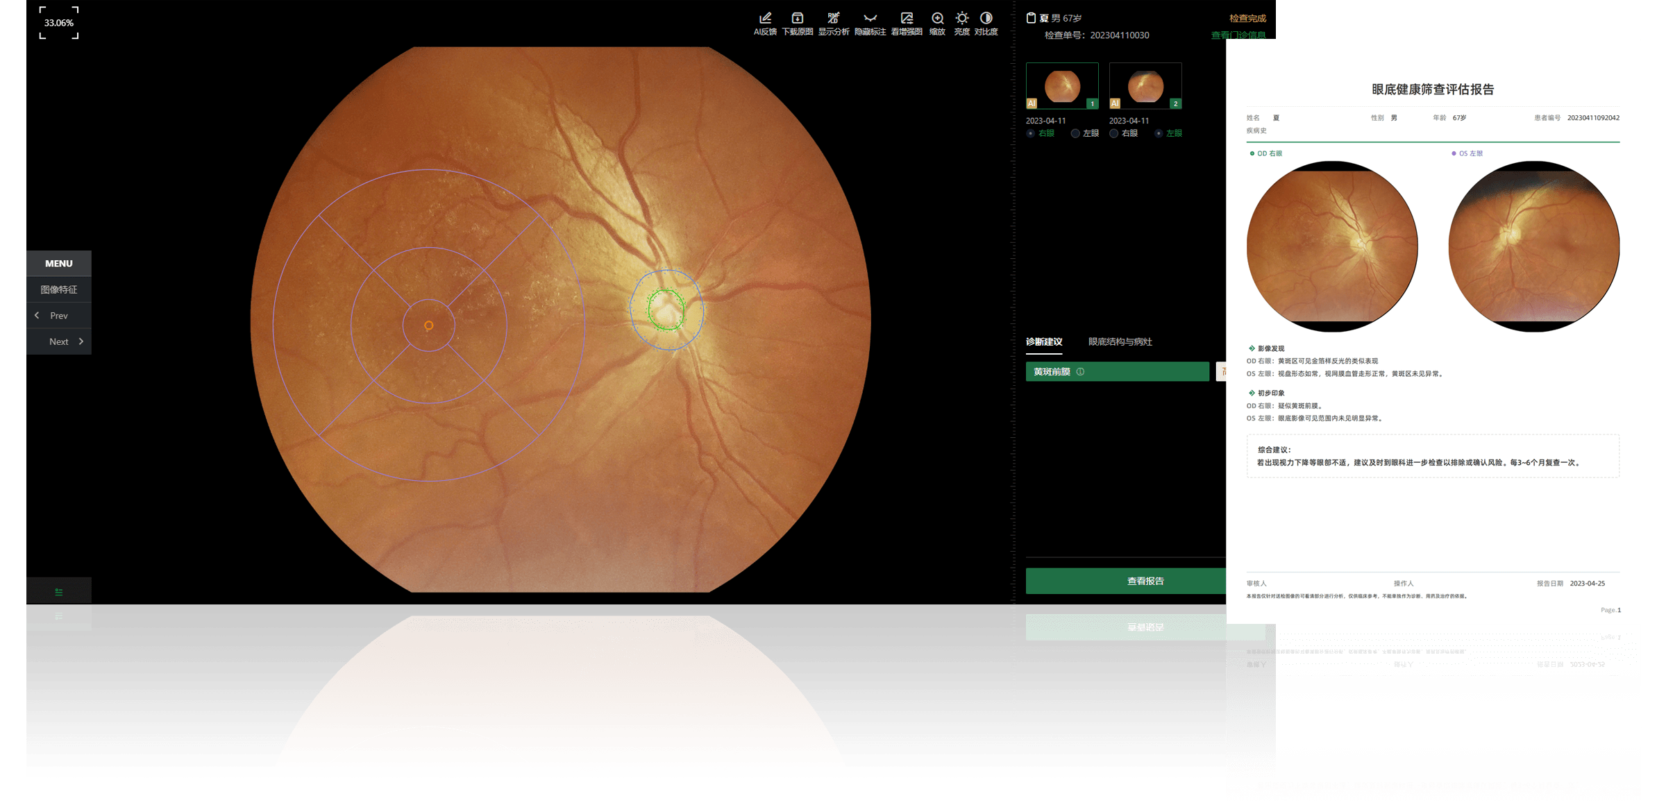
Task: Select the 黄斑前膜 diagnosis bar
Action: tap(1118, 372)
